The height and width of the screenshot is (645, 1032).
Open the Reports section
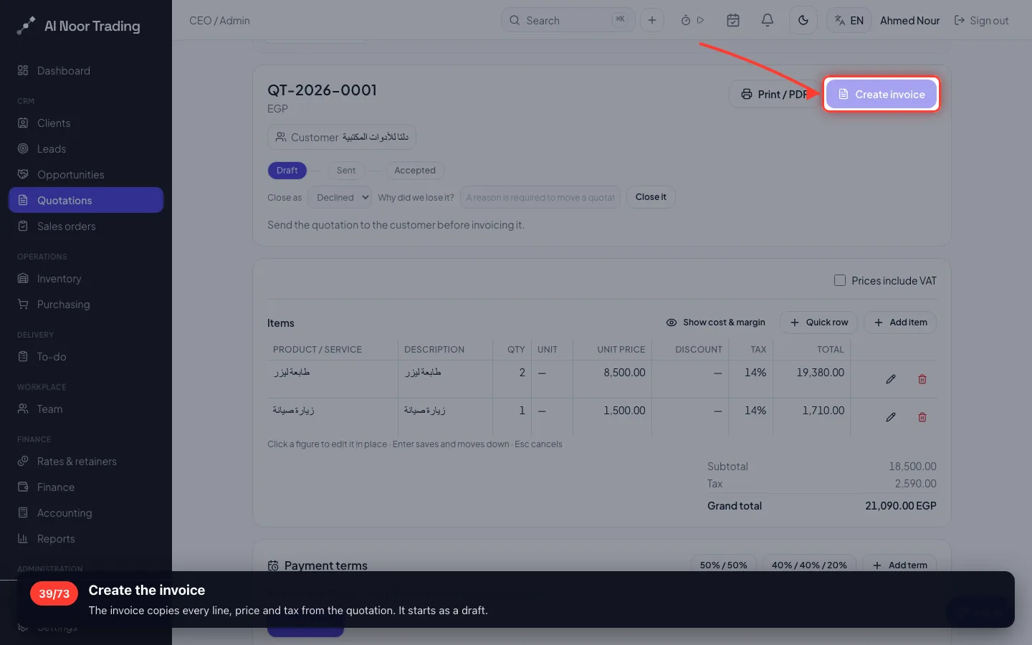coord(86,538)
